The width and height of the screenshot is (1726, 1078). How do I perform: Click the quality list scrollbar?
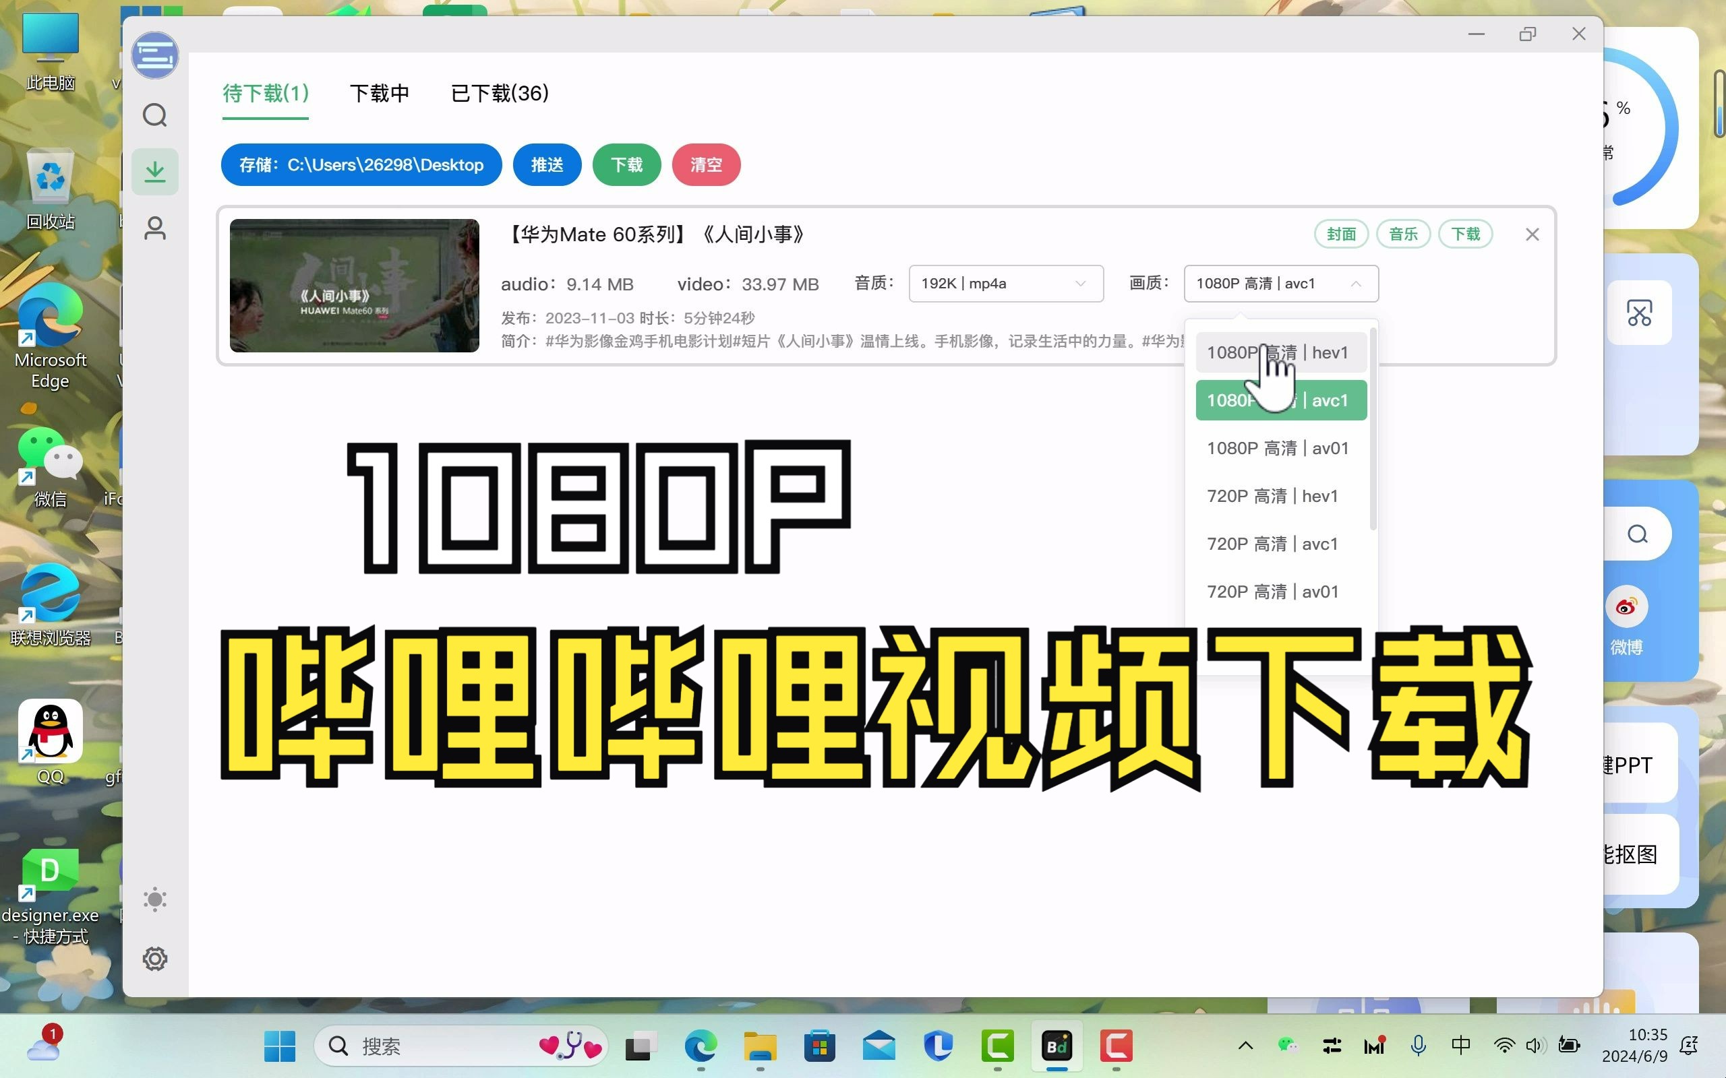[x=1373, y=429]
